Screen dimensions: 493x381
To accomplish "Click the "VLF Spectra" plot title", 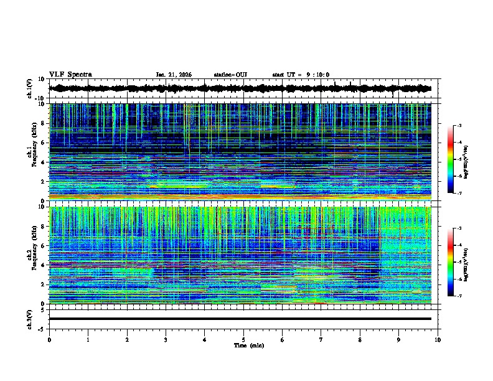I will click(x=70, y=75).
